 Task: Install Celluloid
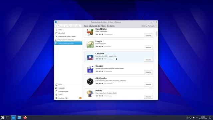tap(148, 60)
